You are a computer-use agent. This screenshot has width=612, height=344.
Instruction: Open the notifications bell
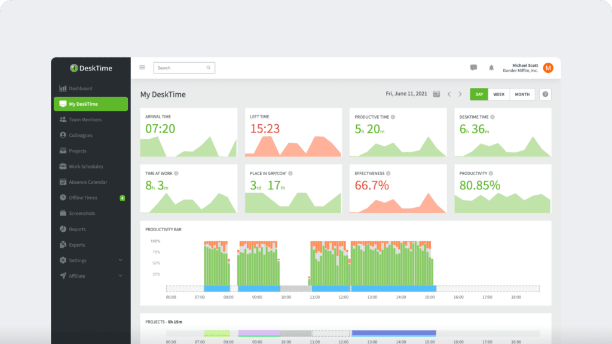(x=491, y=68)
